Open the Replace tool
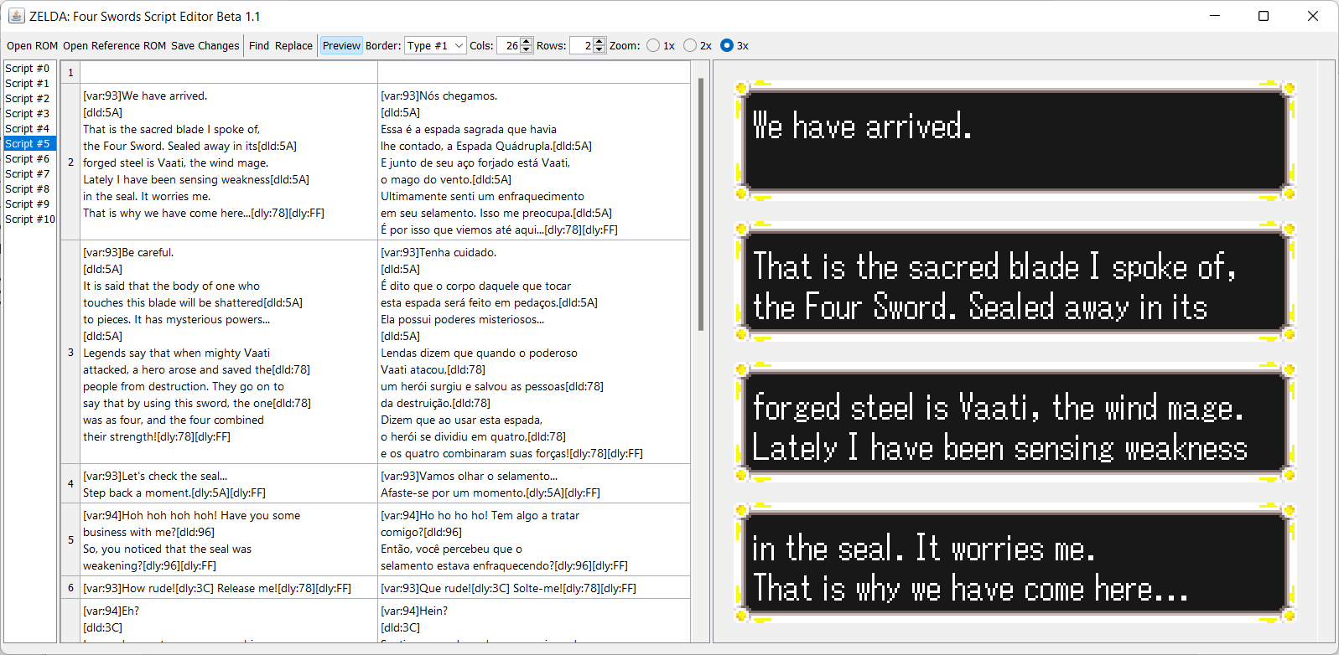Image resolution: width=1339 pixels, height=655 pixels. pyautogui.click(x=293, y=45)
